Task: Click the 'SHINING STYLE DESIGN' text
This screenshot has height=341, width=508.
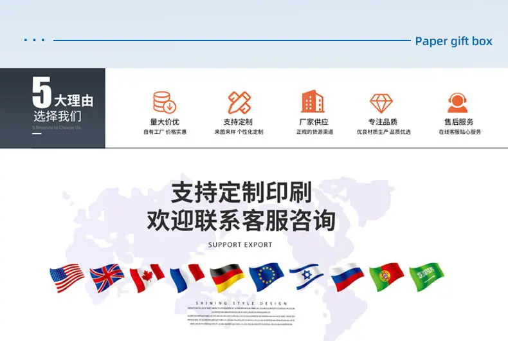Action: click(x=241, y=304)
